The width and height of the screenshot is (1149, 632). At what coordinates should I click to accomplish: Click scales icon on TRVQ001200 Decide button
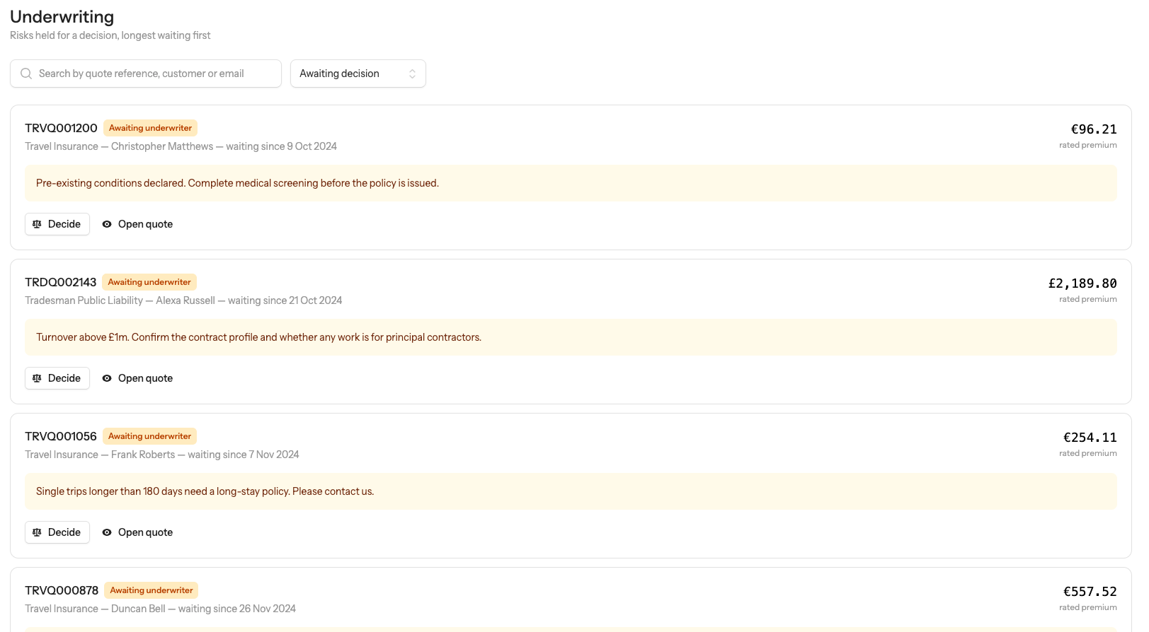pos(37,224)
